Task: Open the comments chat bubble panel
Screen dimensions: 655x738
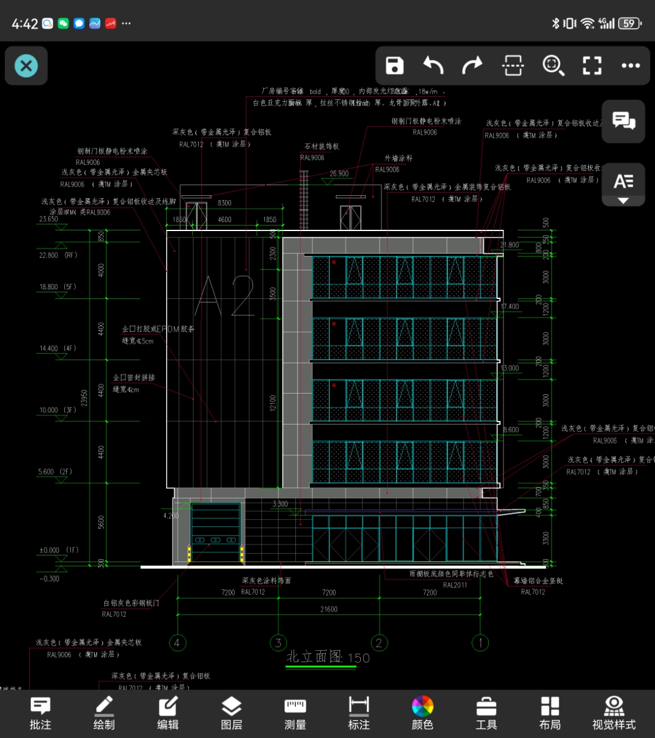Action: (623, 121)
